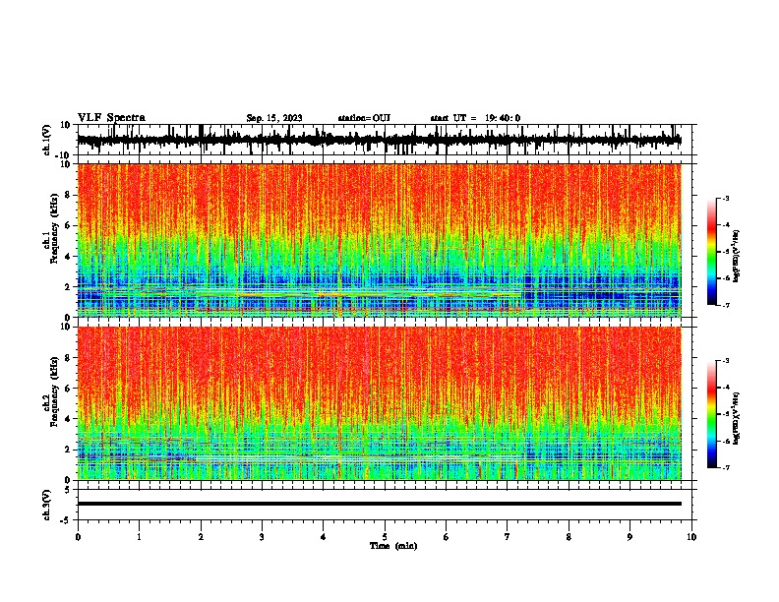
Task: Click the "2" tick on Time axis
Action: (x=201, y=537)
